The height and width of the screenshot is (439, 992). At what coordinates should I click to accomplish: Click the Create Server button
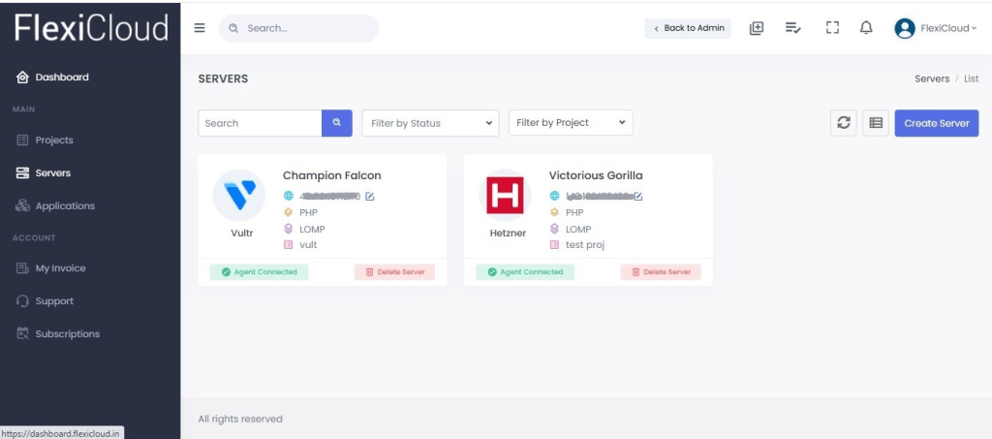[936, 123]
